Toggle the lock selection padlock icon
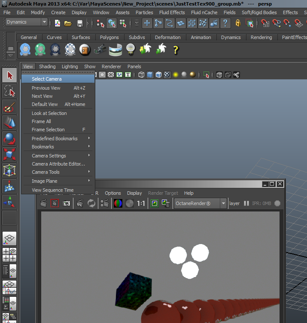Image resolution: width=307 pixels, height=323 pixels. pos(238,23)
